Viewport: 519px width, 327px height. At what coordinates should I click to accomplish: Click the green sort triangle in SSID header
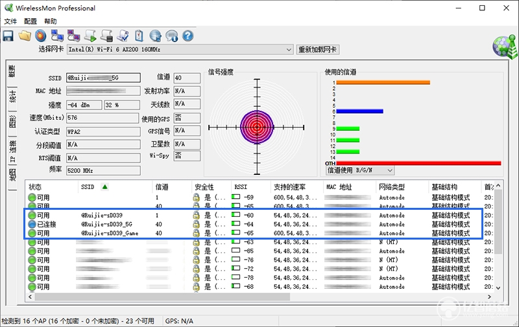pyautogui.click(x=105, y=187)
